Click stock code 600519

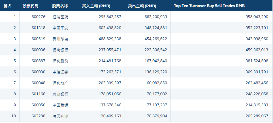[39, 39]
